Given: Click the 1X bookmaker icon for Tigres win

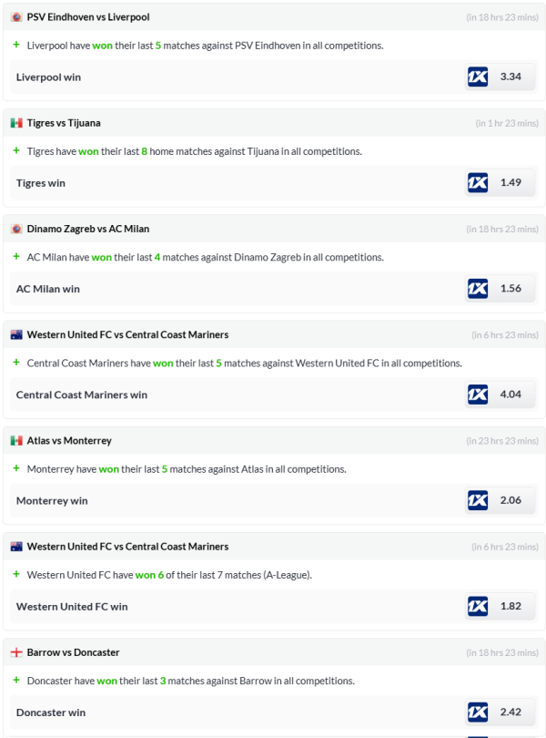Looking at the screenshot, I should click(478, 182).
